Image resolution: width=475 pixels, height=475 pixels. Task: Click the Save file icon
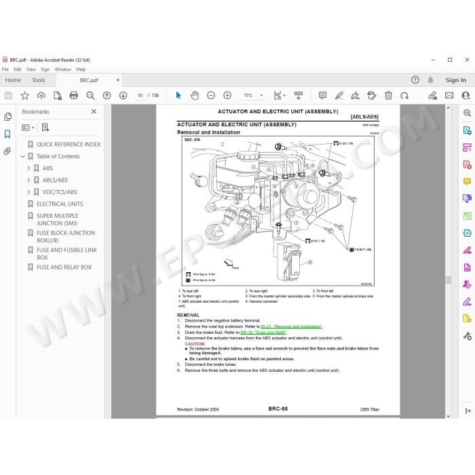point(8,96)
